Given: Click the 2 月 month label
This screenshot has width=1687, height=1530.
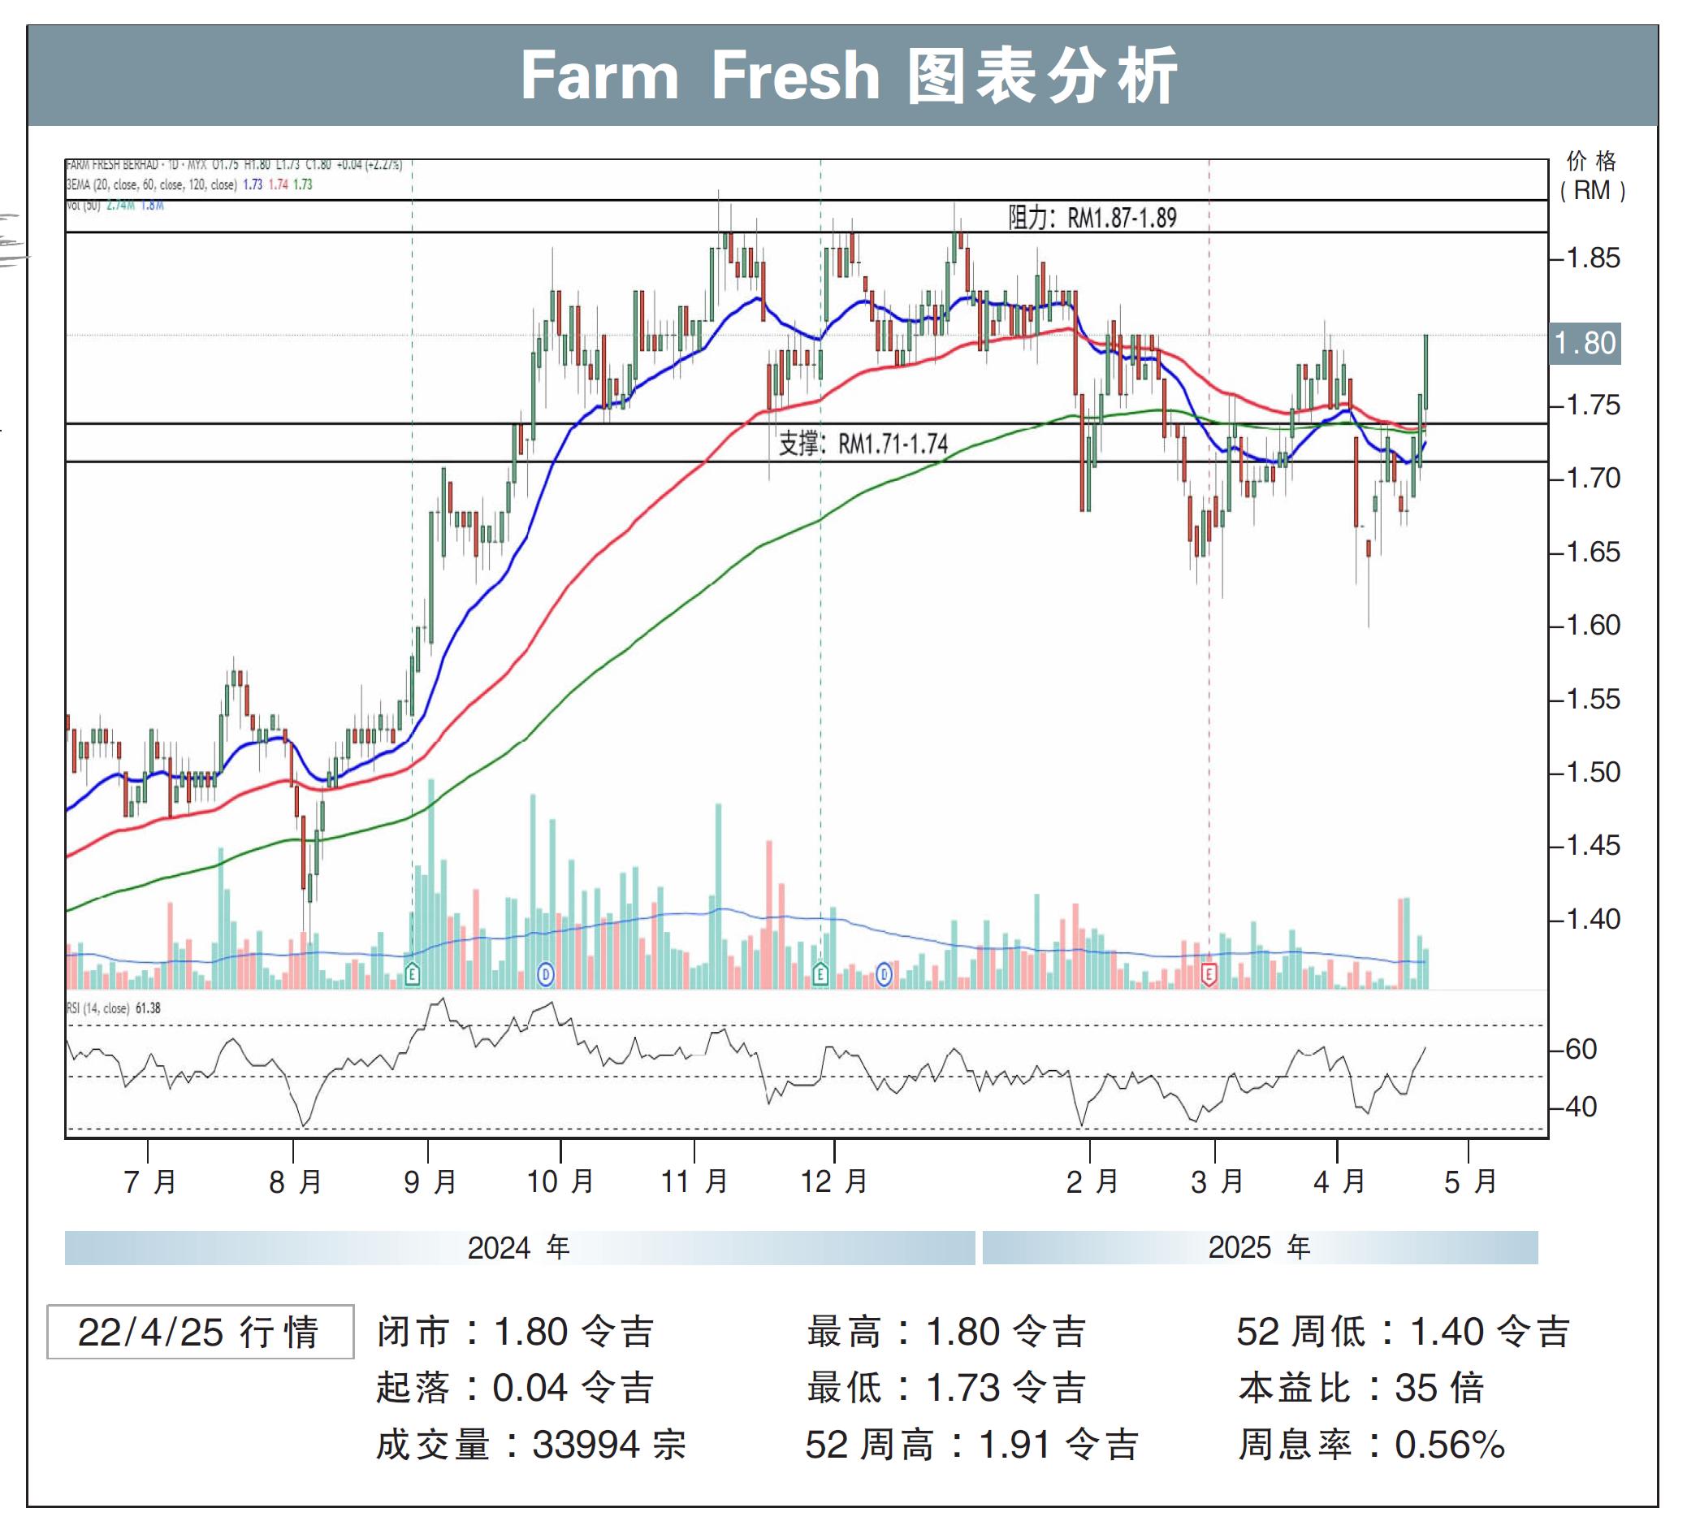Looking at the screenshot, I should (1092, 1181).
